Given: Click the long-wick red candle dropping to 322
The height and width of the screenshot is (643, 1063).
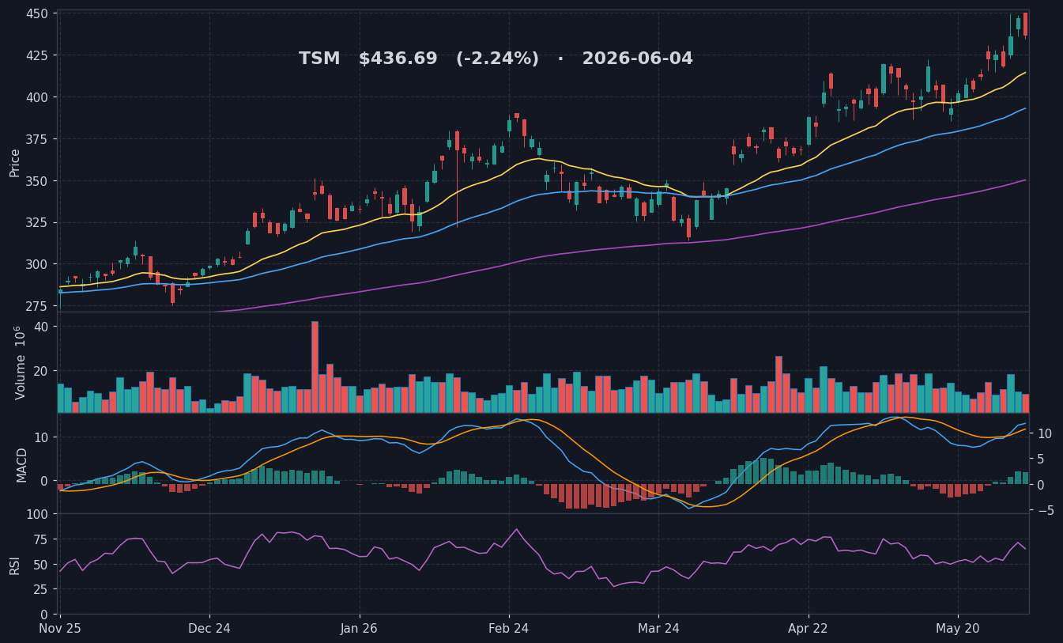Looking at the screenshot, I should (x=457, y=180).
